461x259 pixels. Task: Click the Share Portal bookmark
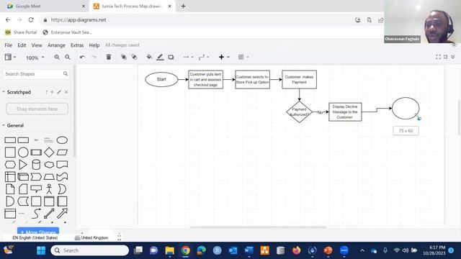click(x=21, y=32)
